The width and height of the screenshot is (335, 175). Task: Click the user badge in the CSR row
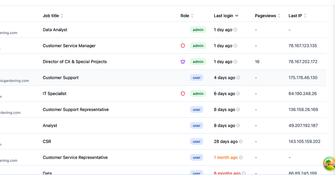coord(197,141)
